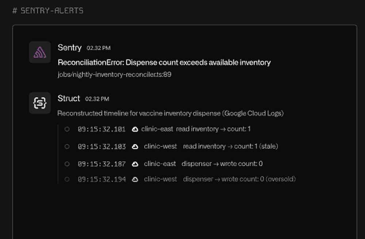The image size is (365, 239).
Task: Click the ReconciliationError alert title
Action: coord(164,62)
